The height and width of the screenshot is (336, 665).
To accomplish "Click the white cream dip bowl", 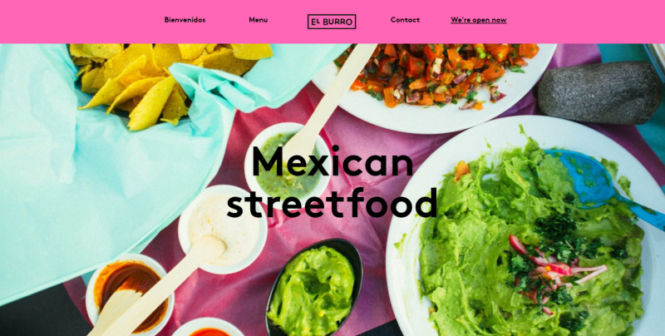I will tap(221, 229).
